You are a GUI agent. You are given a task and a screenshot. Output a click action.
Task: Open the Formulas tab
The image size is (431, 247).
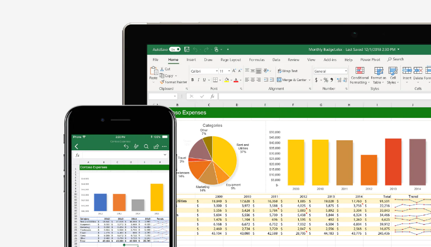pyautogui.click(x=257, y=60)
